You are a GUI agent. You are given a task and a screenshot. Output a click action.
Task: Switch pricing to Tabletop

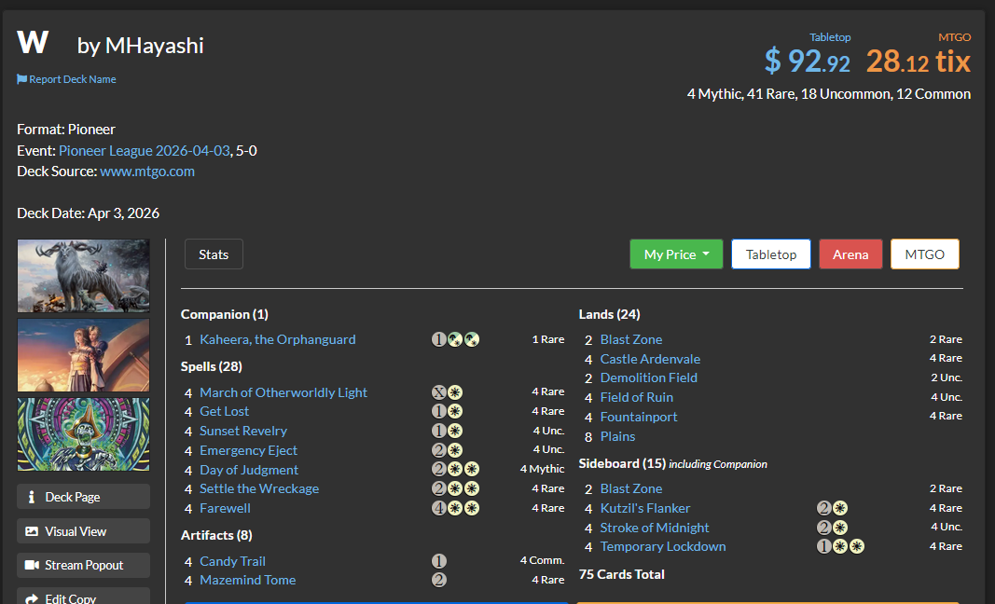pos(771,254)
